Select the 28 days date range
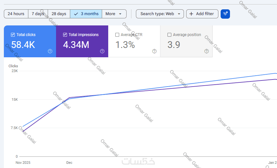Image resolution: width=277 pixels, height=168 pixels. point(59,14)
